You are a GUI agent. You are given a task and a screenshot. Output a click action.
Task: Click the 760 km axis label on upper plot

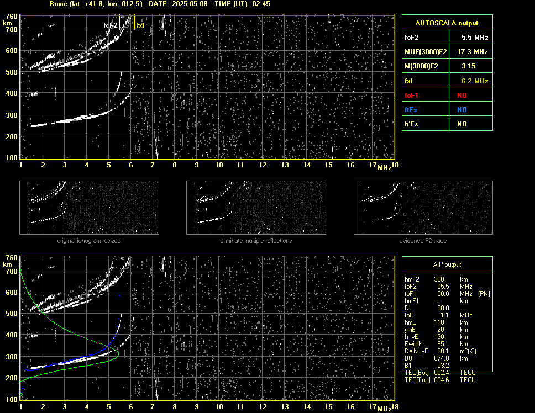coord(11,17)
